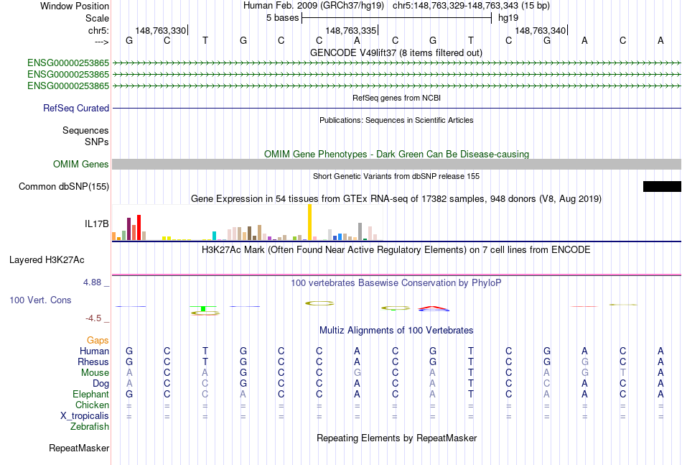Open the OMIM Genes track label

click(x=80, y=164)
